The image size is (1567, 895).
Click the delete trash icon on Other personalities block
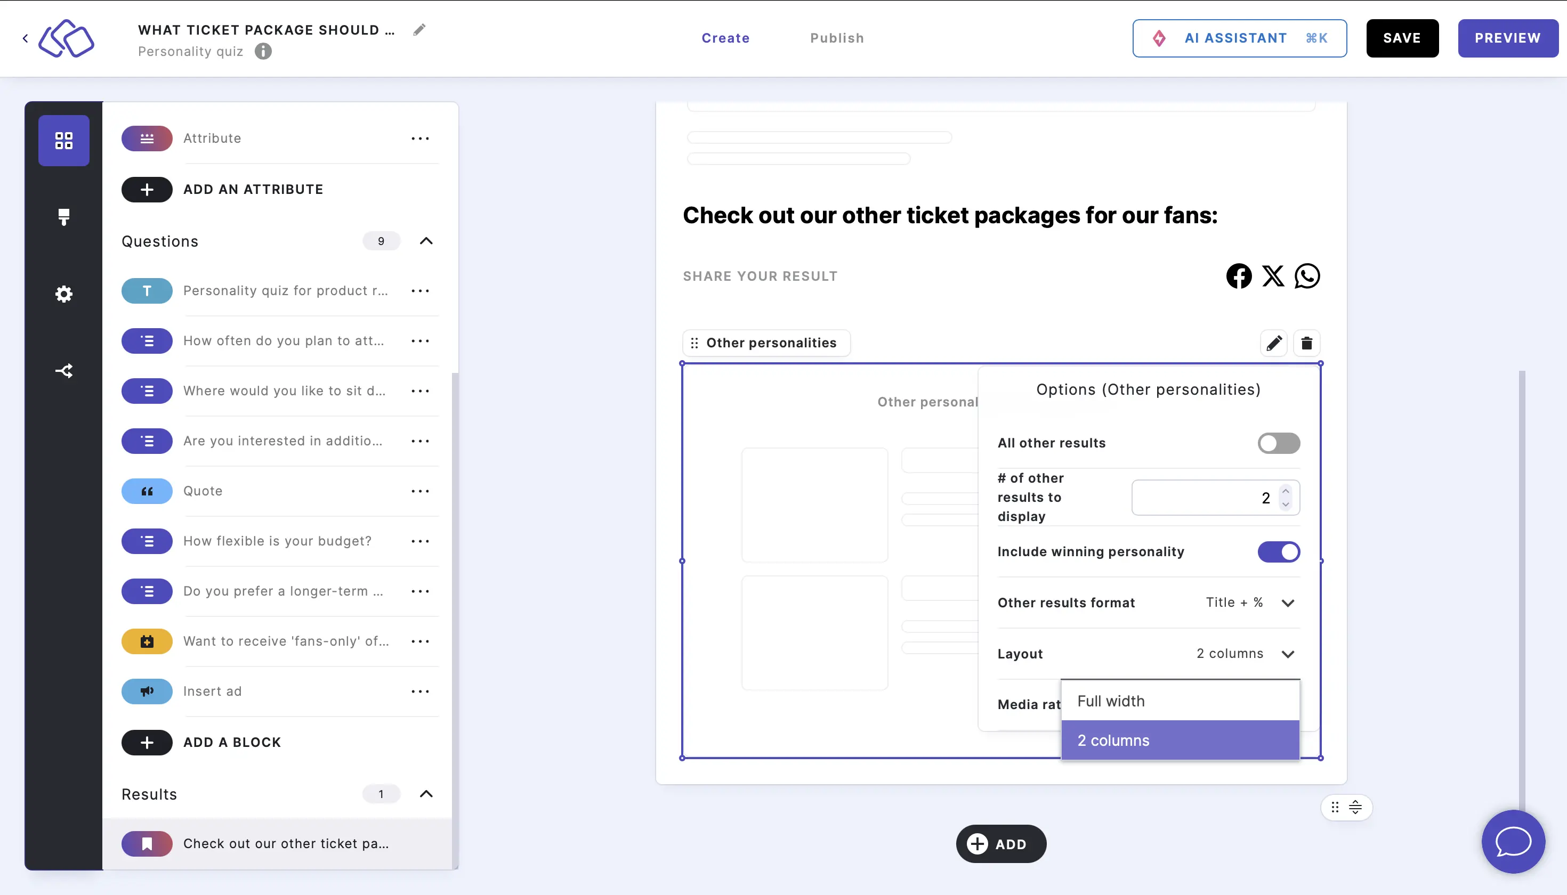point(1306,343)
